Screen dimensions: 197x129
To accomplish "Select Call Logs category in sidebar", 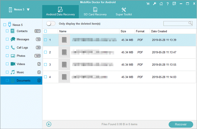I will click(x=21, y=47).
